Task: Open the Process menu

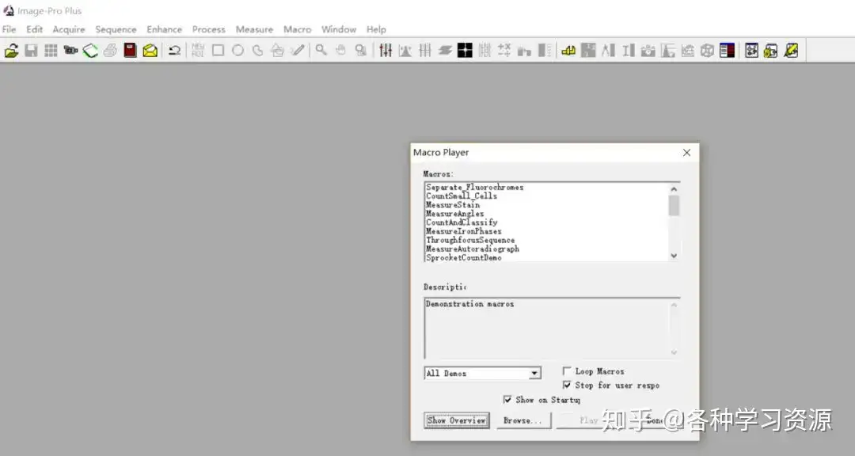Action: pos(208,29)
